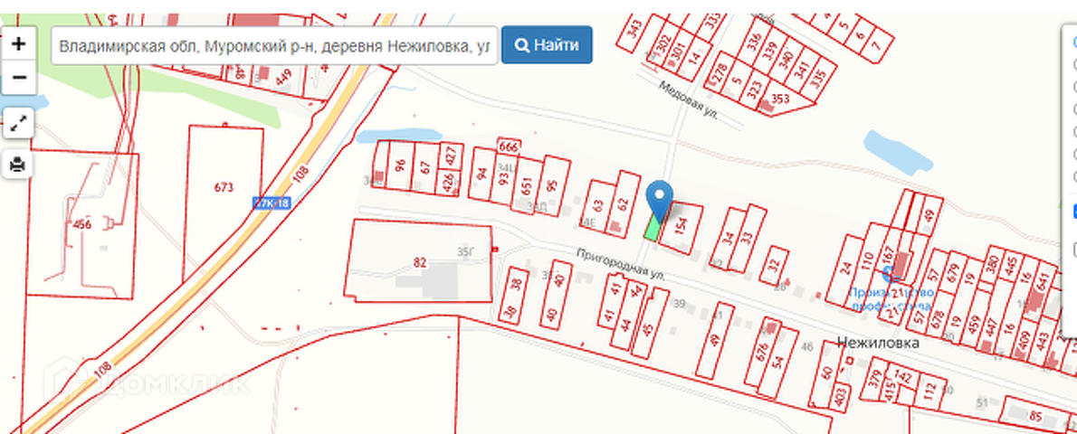Select large parcel number 82
Screen dimensions: 1077x434
(420, 261)
